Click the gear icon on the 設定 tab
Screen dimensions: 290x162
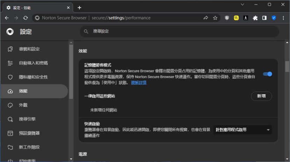point(8,8)
